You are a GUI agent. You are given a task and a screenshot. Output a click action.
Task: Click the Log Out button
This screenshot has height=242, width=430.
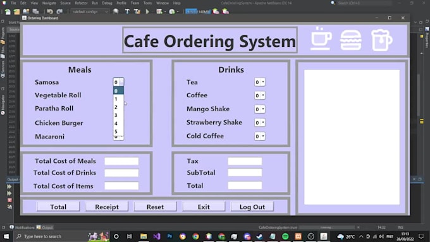point(252,207)
